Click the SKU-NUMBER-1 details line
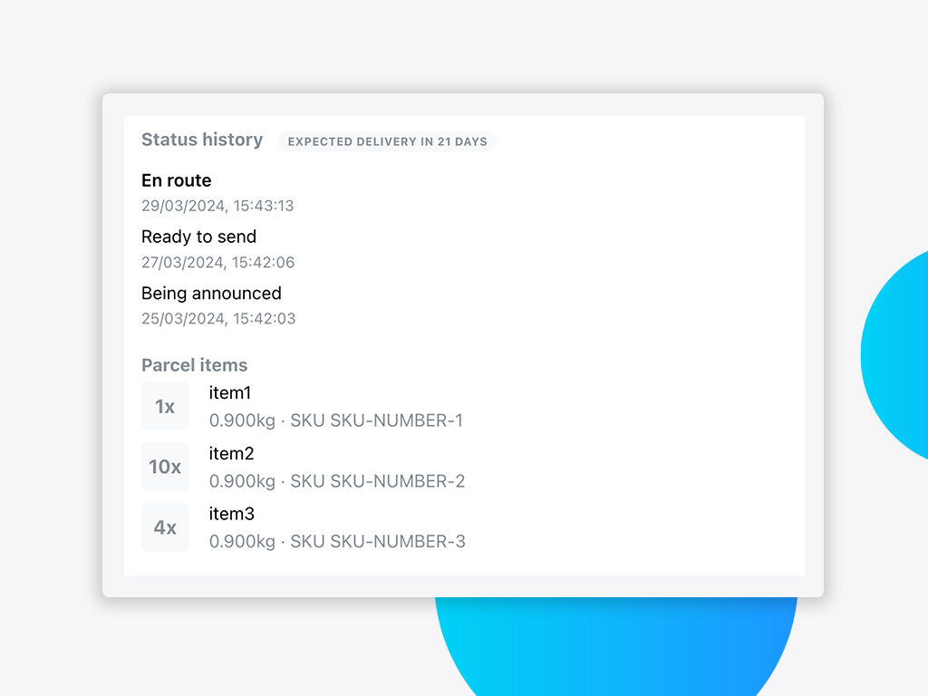Image resolution: width=928 pixels, height=696 pixels. pos(335,420)
